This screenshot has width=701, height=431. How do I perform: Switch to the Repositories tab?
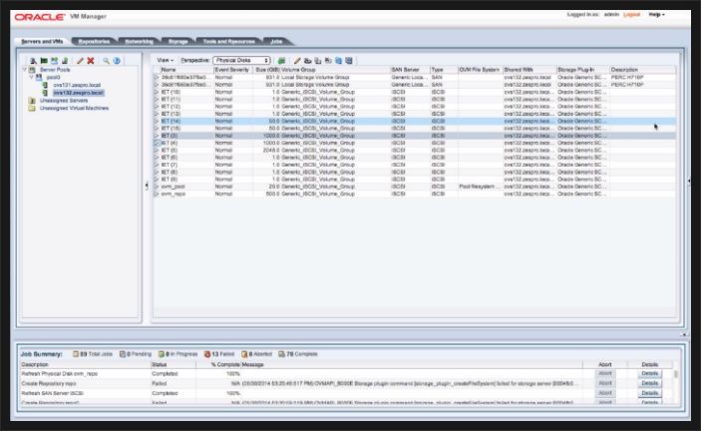94,42
